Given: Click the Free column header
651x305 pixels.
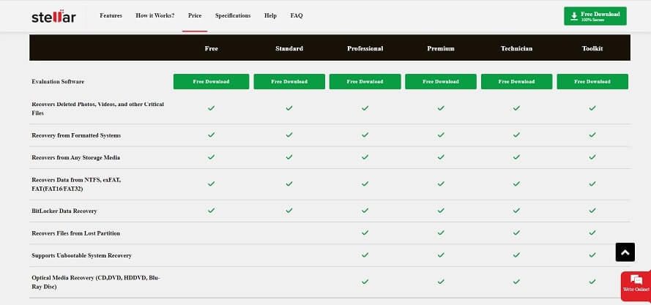Looking at the screenshot, I should pos(211,48).
